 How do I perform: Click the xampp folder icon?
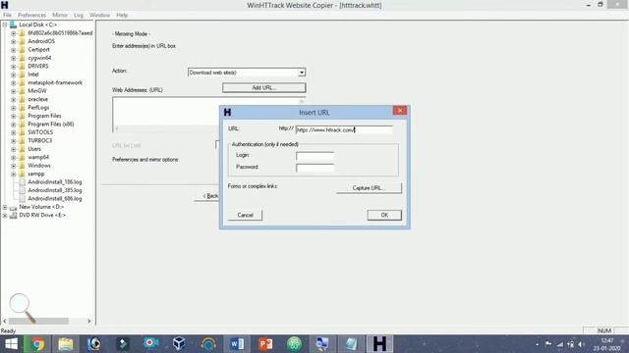[x=22, y=174]
